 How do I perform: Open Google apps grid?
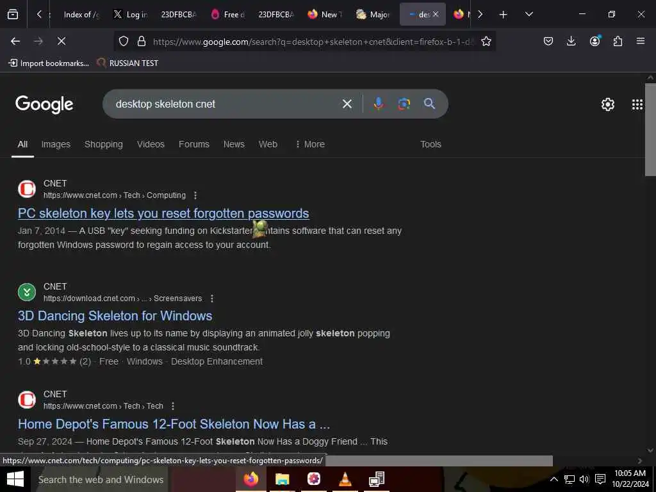coord(637,104)
